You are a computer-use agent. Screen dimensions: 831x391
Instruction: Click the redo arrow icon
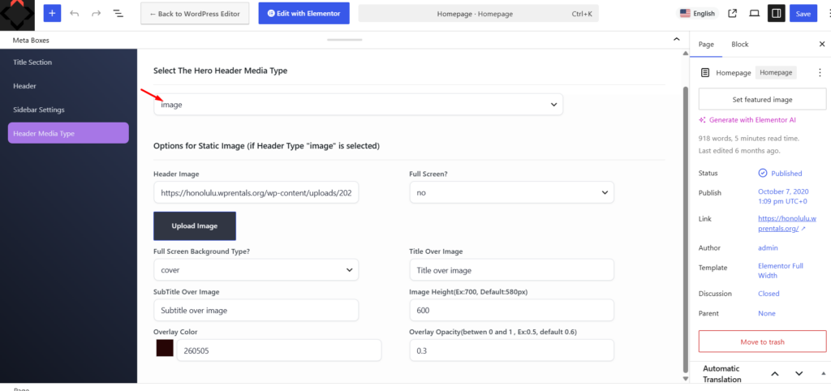coord(96,13)
